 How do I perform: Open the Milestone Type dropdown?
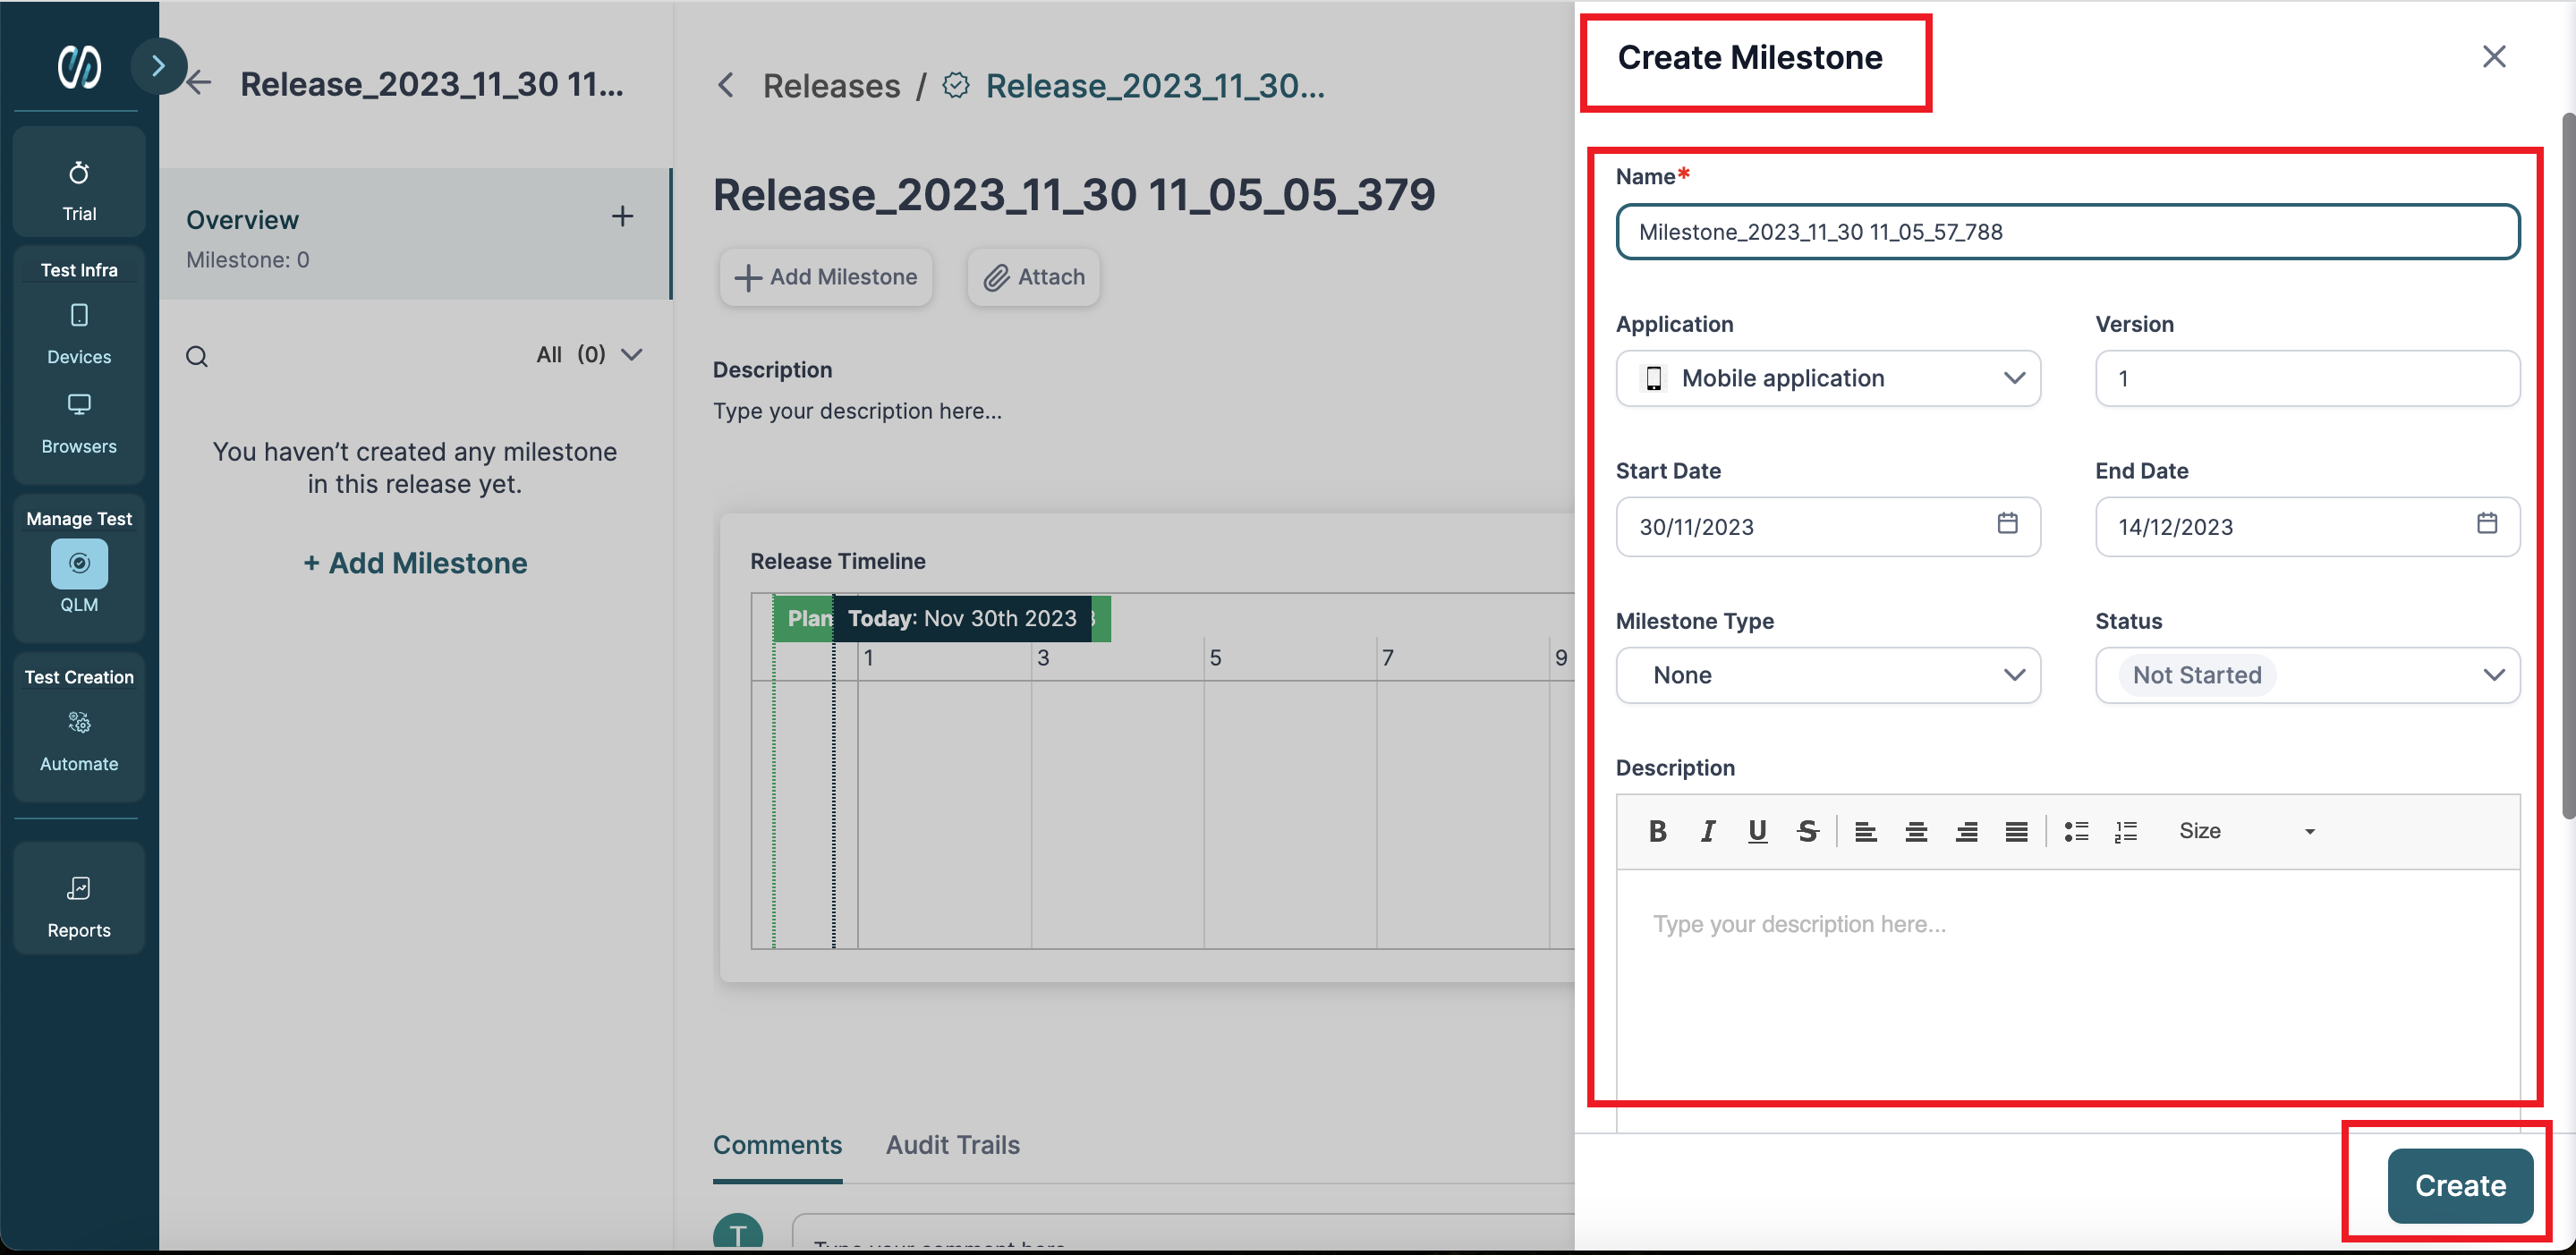[1828, 675]
